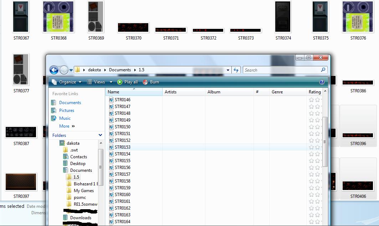Open the Organize dropdown menu

coord(67,82)
